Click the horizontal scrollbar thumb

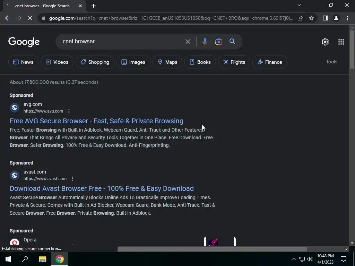click(x=212, y=249)
